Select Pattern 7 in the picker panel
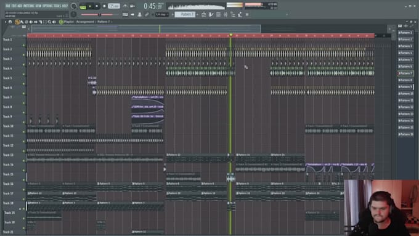Viewport: 419px width, 236px height. click(x=405, y=73)
